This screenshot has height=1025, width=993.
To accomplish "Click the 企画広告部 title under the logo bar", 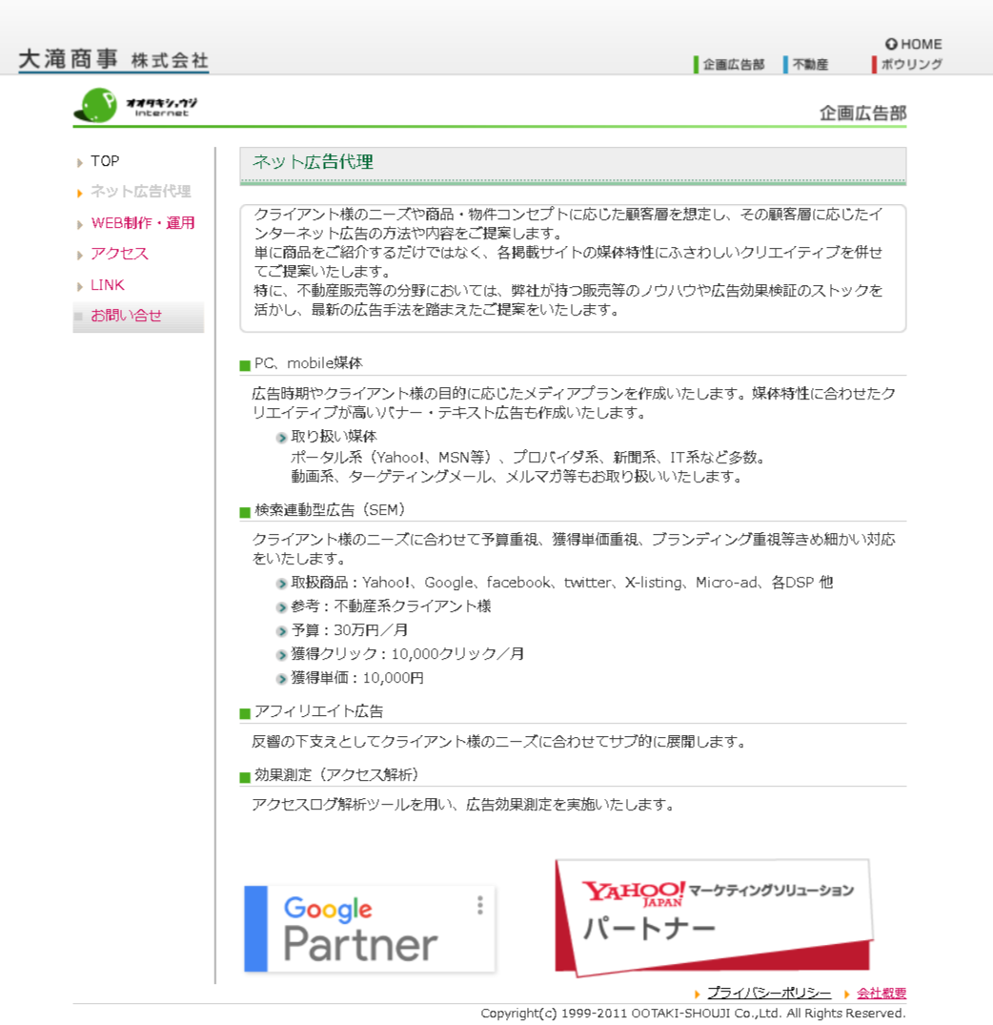I will click(x=863, y=113).
